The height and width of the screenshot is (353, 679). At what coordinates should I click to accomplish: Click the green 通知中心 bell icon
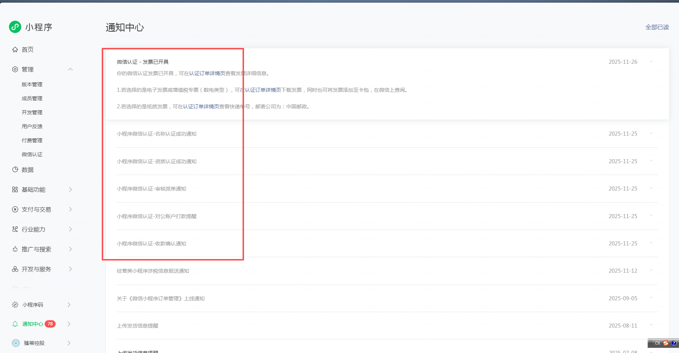coord(15,324)
